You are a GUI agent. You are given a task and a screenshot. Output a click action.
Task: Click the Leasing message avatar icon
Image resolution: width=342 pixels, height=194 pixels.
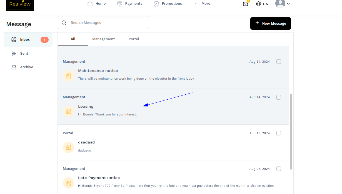pyautogui.click(x=68, y=111)
